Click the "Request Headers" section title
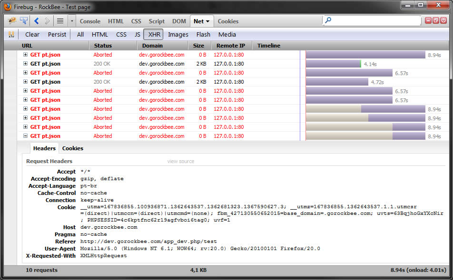This screenshot has height=280, width=453. coord(49,161)
